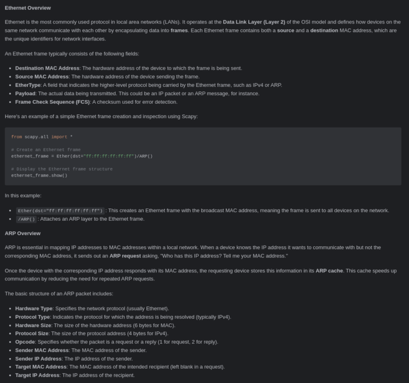Image resolution: width=409 pixels, height=383 pixels.
Task: Click the EtherType bullet term
Action: click(x=28, y=85)
